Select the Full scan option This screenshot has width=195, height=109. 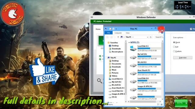tap(174, 47)
